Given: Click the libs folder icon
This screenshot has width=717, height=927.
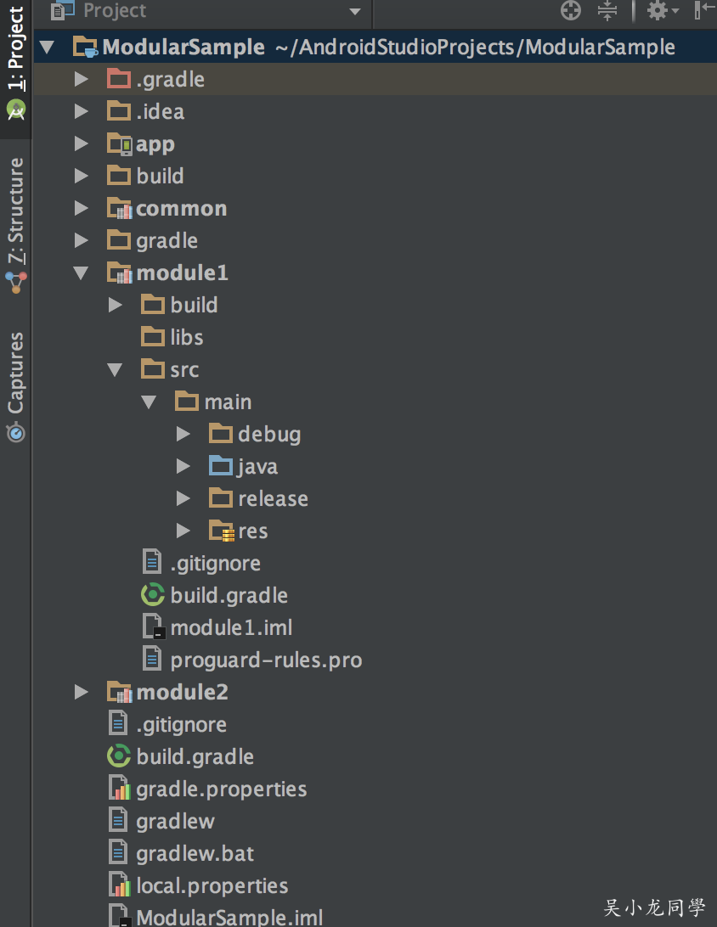Looking at the screenshot, I should click(153, 336).
